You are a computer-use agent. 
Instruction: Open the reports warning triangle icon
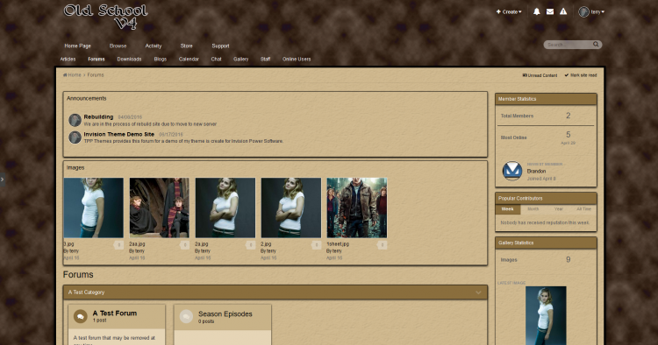pos(563,11)
